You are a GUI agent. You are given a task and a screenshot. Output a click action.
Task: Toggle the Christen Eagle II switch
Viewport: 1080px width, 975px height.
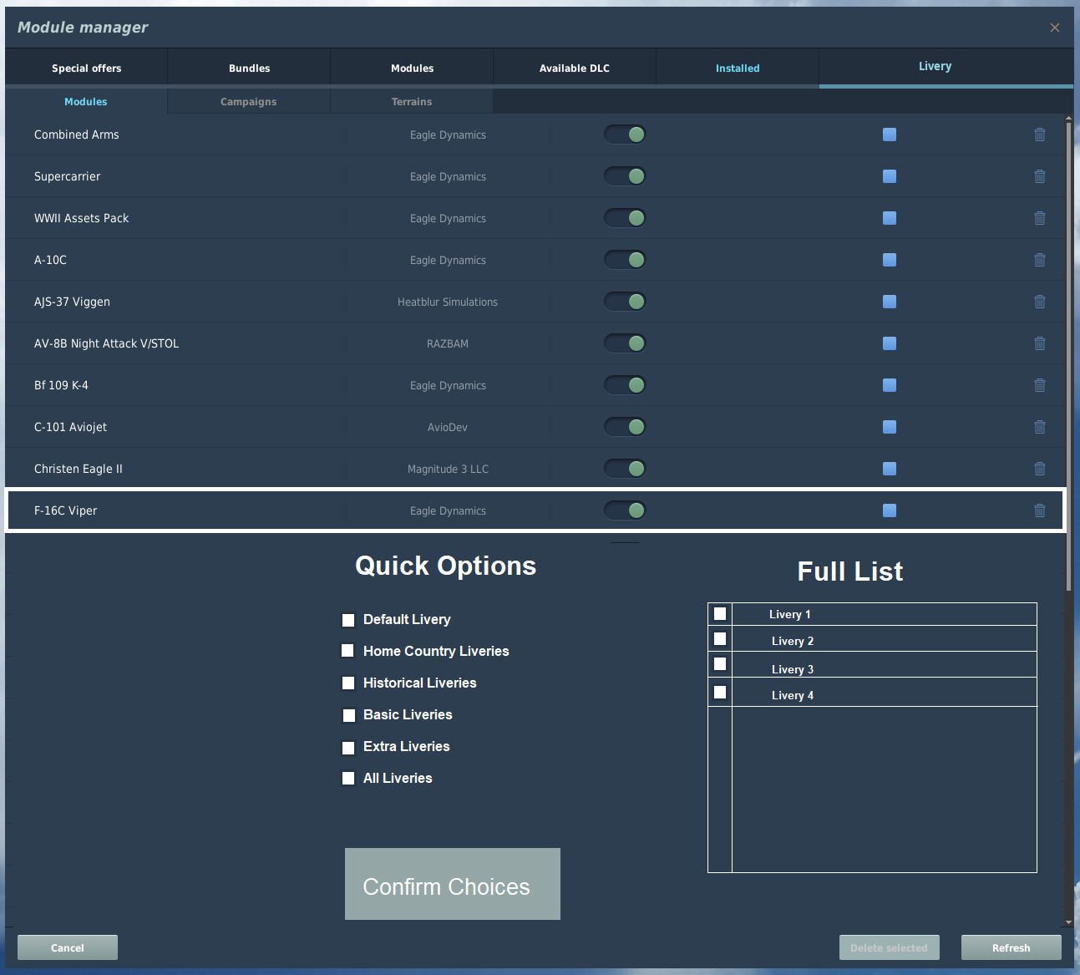point(625,469)
